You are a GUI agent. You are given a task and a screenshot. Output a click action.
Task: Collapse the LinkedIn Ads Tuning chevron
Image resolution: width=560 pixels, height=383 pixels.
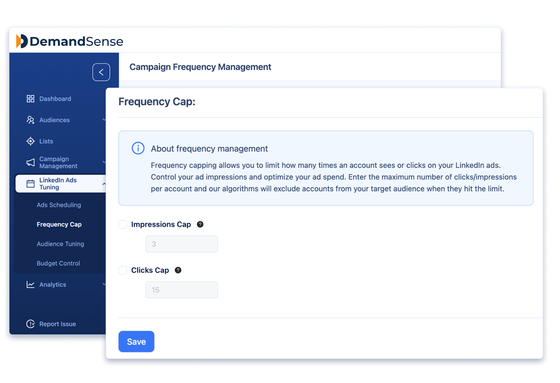point(104,184)
